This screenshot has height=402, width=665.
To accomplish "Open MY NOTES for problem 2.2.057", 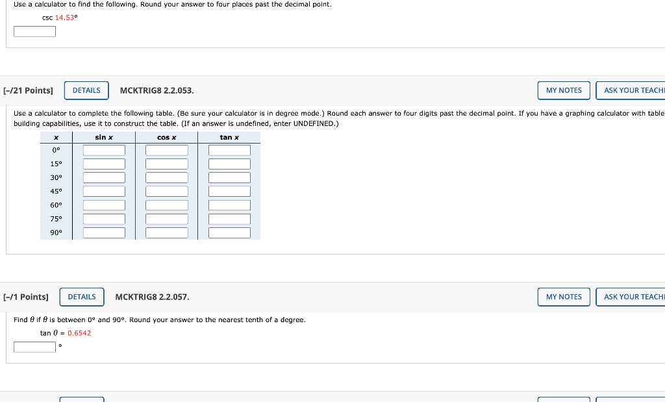I will tap(563, 297).
